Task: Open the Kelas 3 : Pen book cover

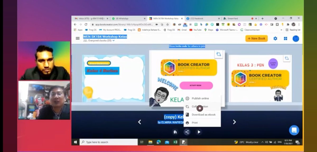Action: [x=260, y=78]
